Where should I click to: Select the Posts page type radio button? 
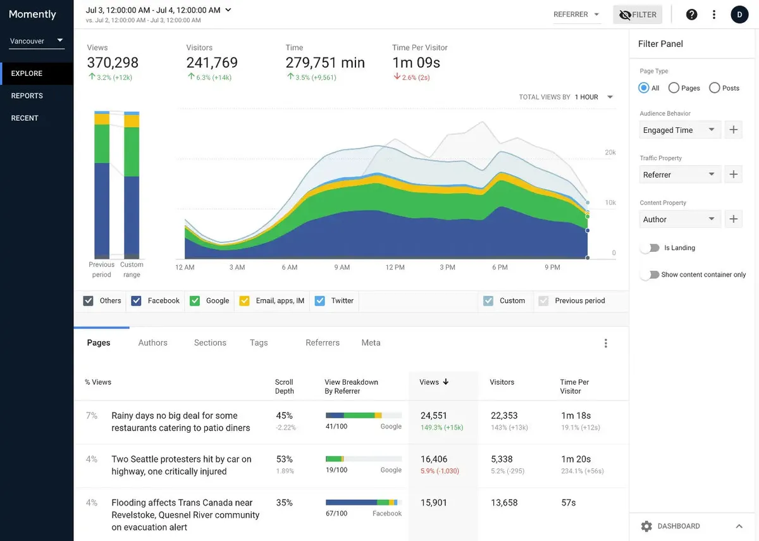coord(715,88)
